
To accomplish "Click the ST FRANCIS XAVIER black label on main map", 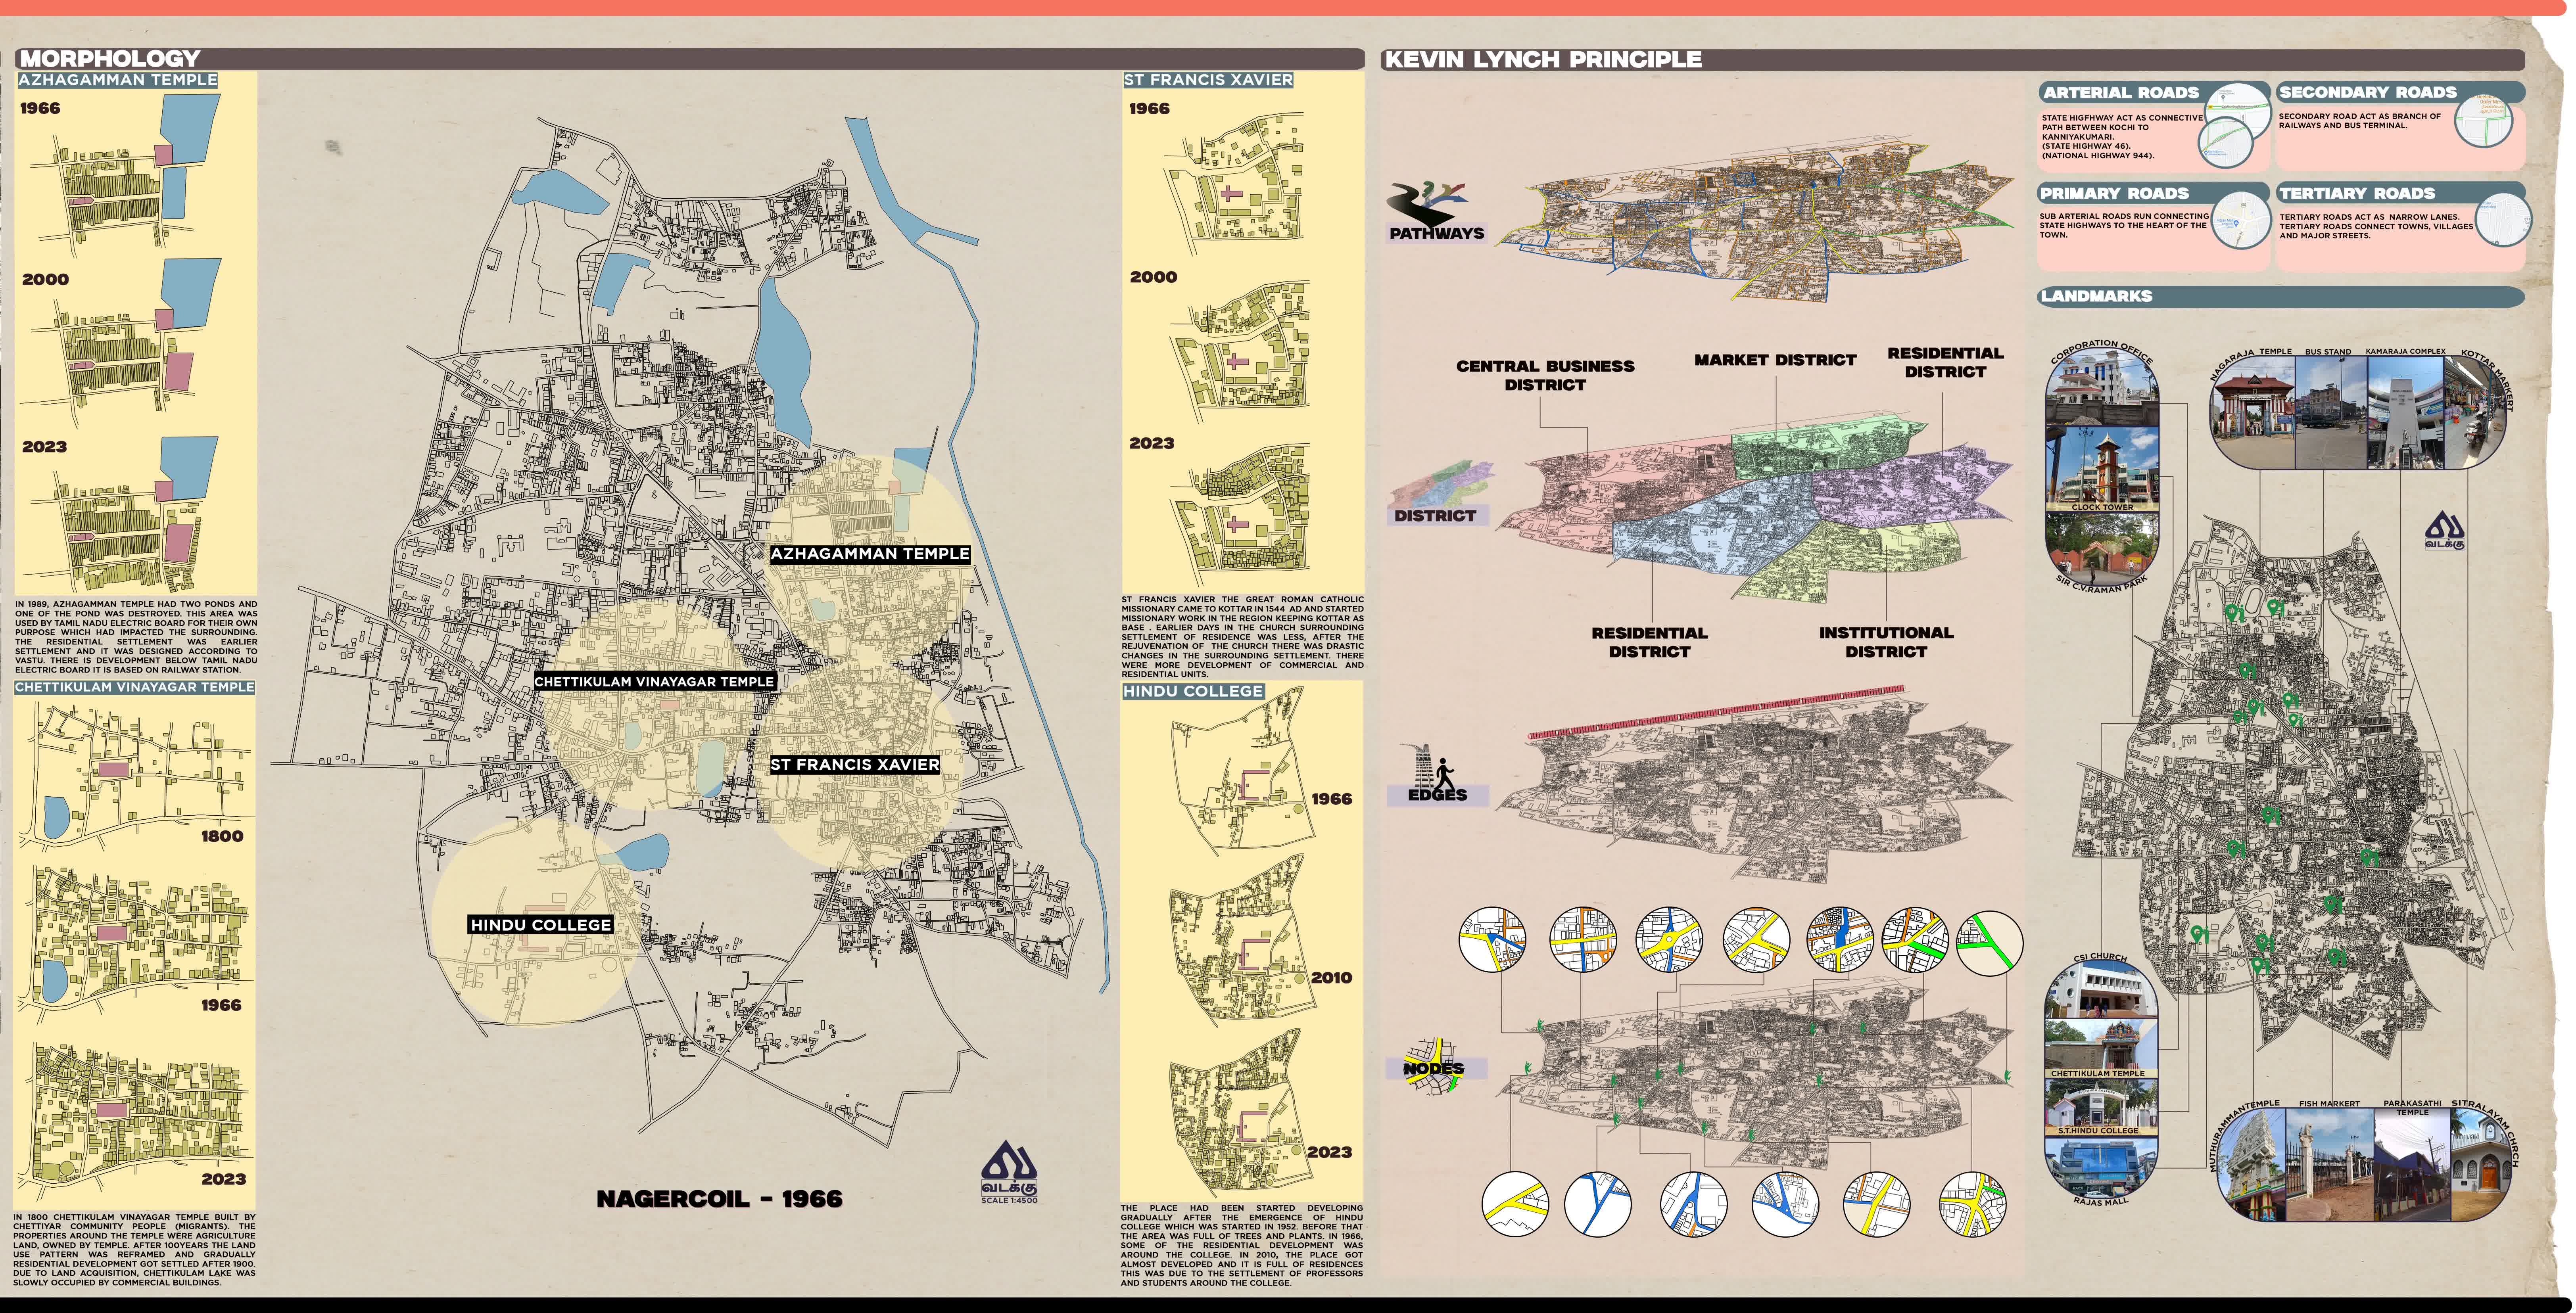I will click(x=855, y=765).
